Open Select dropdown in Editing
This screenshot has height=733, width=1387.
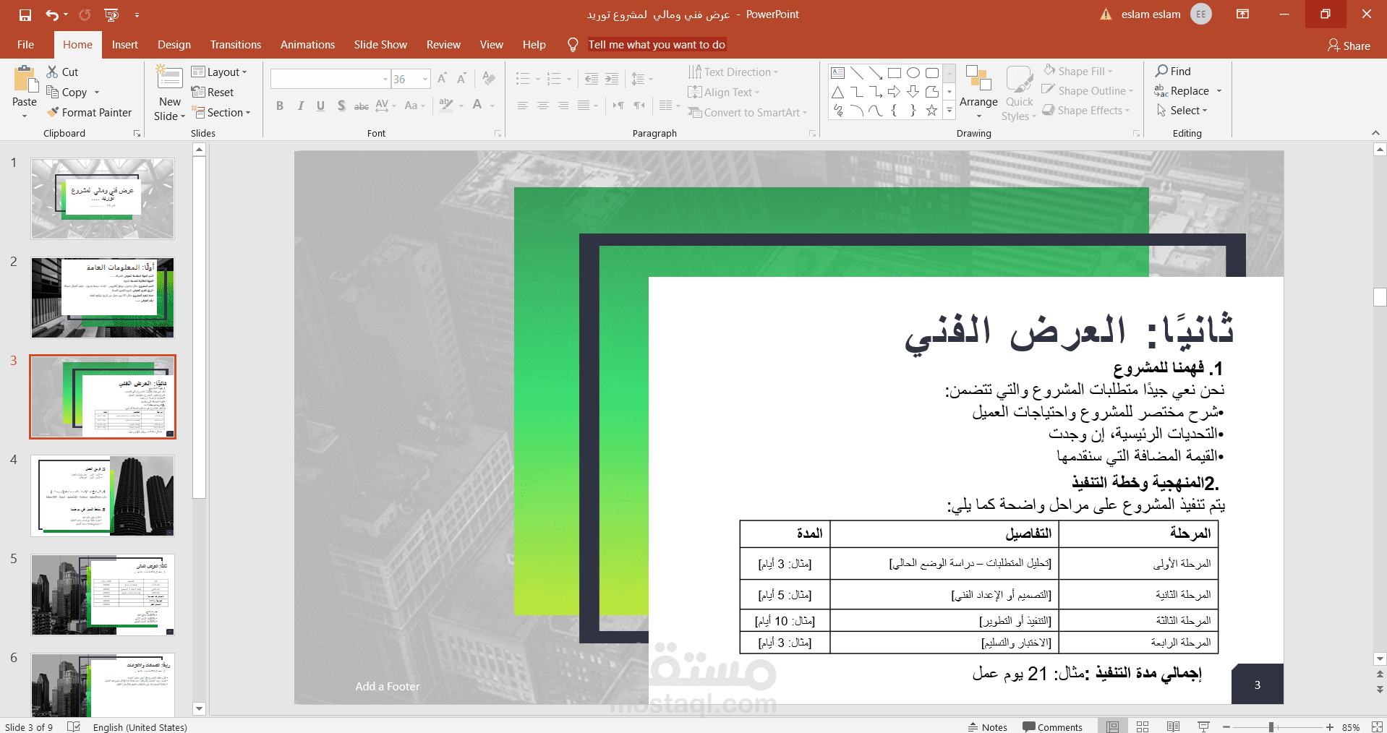coord(1182,110)
